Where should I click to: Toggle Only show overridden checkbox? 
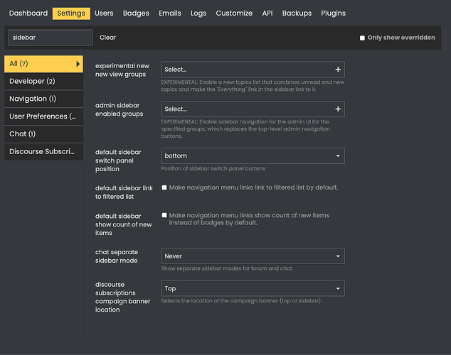(x=362, y=38)
